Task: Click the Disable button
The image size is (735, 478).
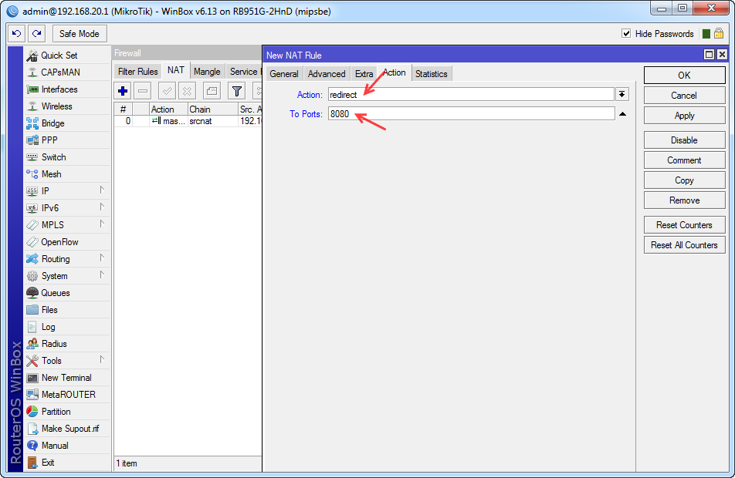Action: point(684,140)
